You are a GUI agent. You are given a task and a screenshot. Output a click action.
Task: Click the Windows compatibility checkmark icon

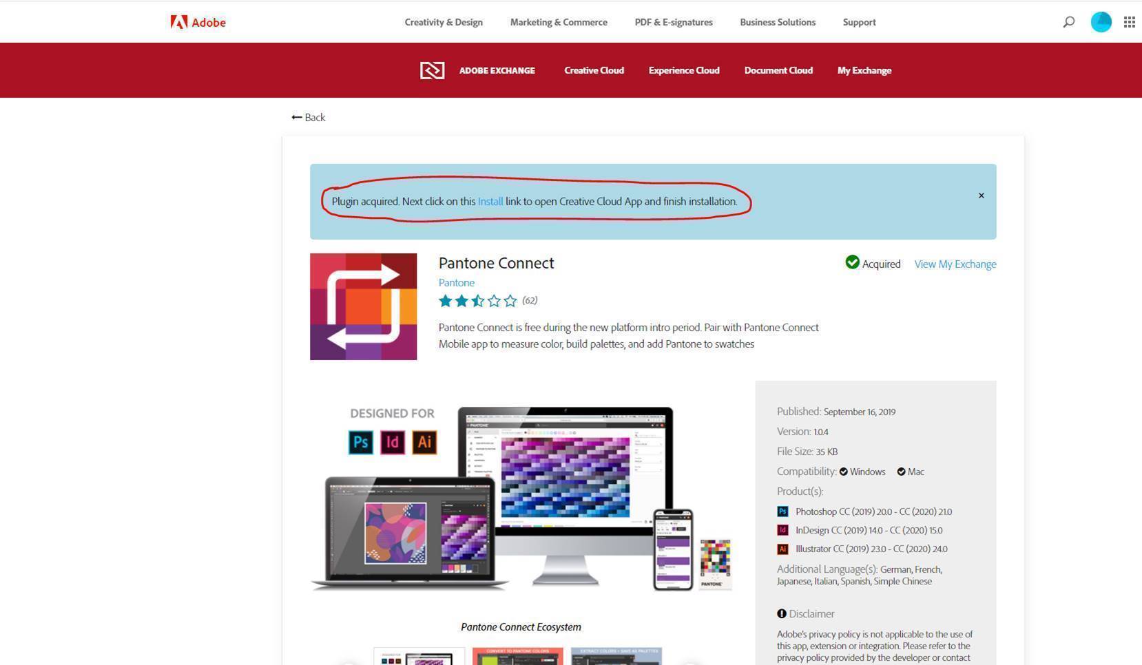pyautogui.click(x=843, y=472)
